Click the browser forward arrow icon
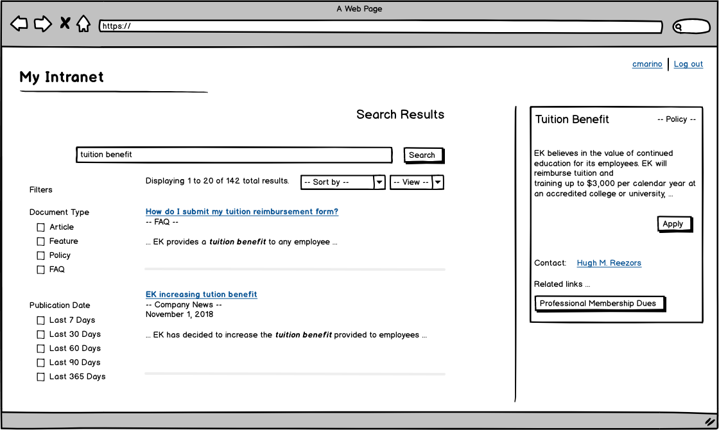This screenshot has width=719, height=430. point(42,23)
